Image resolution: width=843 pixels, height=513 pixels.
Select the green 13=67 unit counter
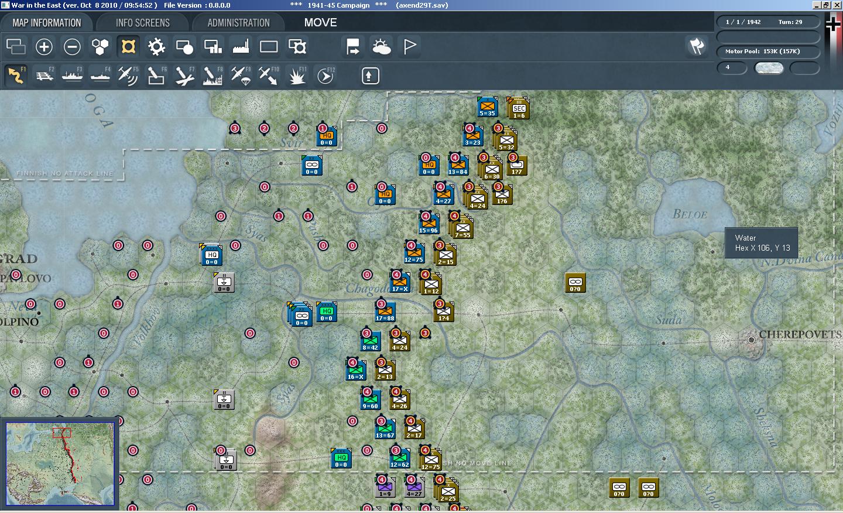(x=385, y=429)
